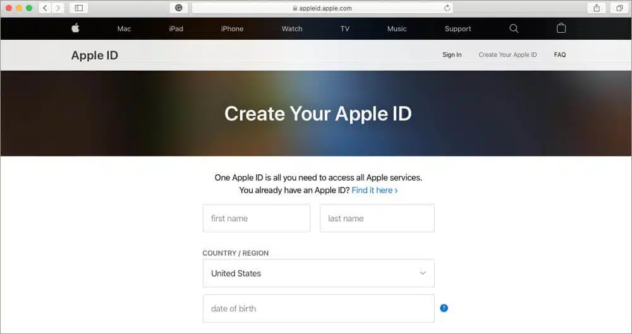The width and height of the screenshot is (632, 334).
Task: Click the appleid.apple.com address bar
Action: coord(322,8)
